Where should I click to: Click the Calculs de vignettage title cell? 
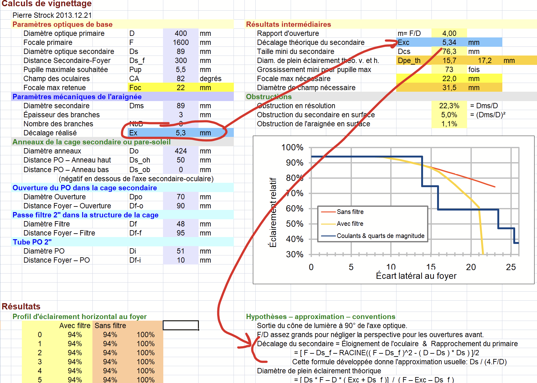pos(47,4)
